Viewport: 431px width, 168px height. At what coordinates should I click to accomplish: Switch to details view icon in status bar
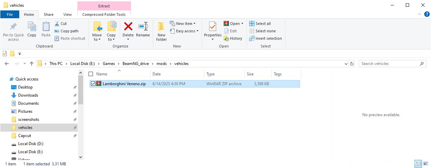tap(418, 164)
